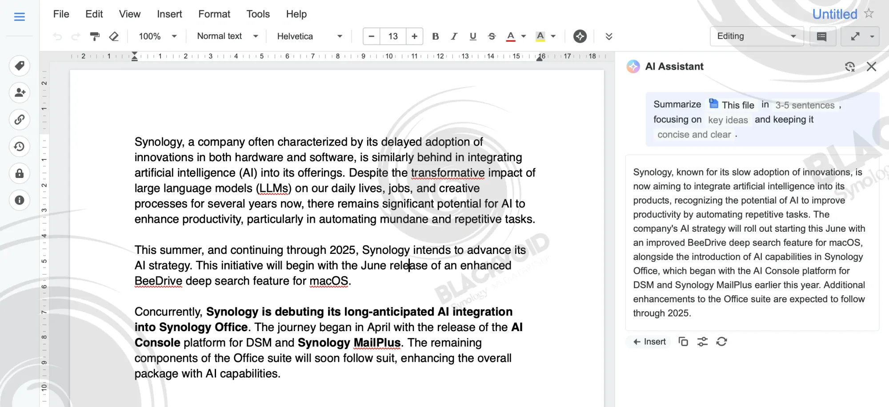889x407 pixels.
Task: Select the Paint format tool
Action: pyautogui.click(x=95, y=36)
